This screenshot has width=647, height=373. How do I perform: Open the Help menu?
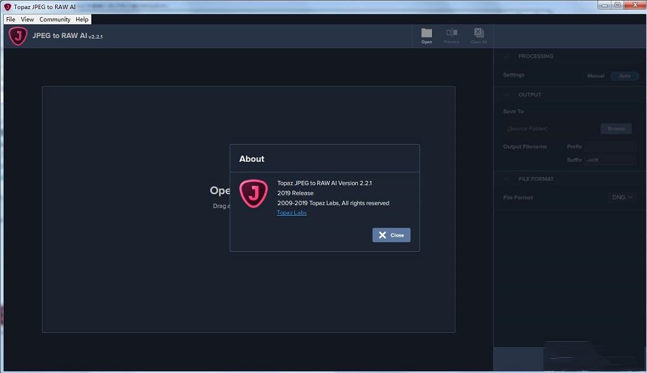pyautogui.click(x=82, y=20)
